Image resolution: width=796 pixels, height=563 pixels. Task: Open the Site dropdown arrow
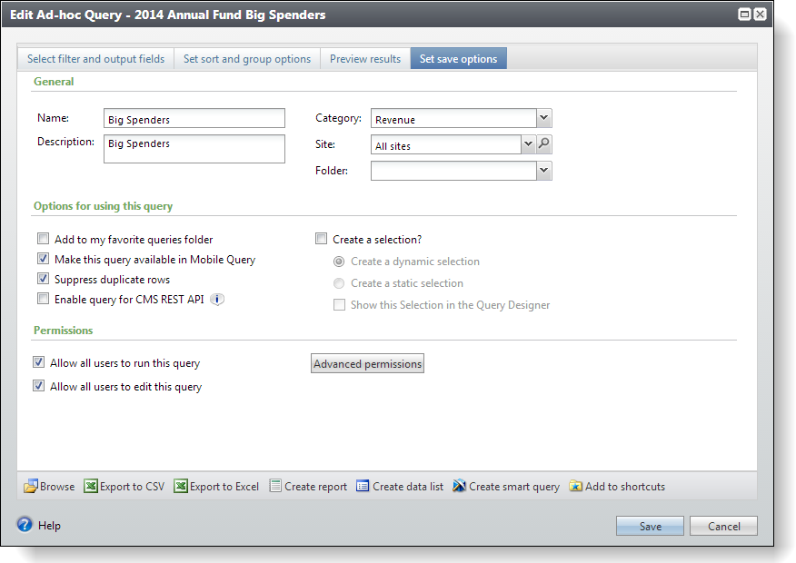529,144
